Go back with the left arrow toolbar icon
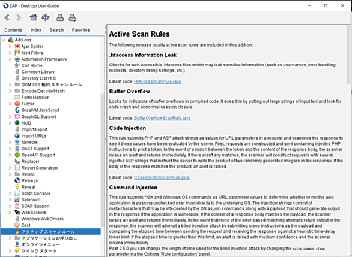Screen dimensions: 352x257 pos(7,17)
